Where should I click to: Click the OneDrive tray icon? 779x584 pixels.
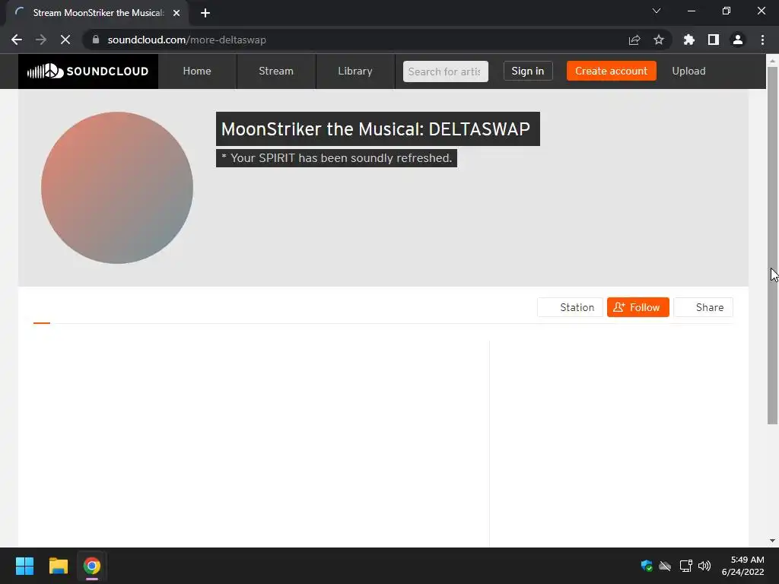click(x=665, y=566)
